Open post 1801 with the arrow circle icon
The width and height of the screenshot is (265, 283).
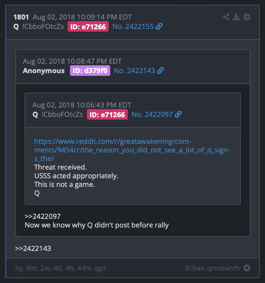point(247,17)
